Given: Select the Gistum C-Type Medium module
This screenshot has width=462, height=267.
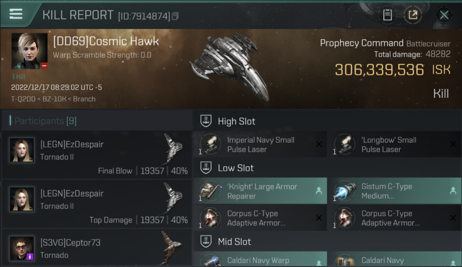Looking at the screenshot, I should (x=394, y=191).
